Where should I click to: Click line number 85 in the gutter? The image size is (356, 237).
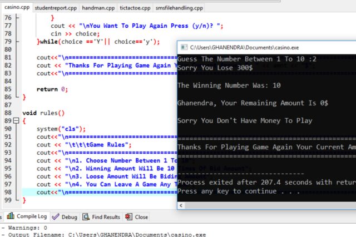pyautogui.click(x=8, y=89)
